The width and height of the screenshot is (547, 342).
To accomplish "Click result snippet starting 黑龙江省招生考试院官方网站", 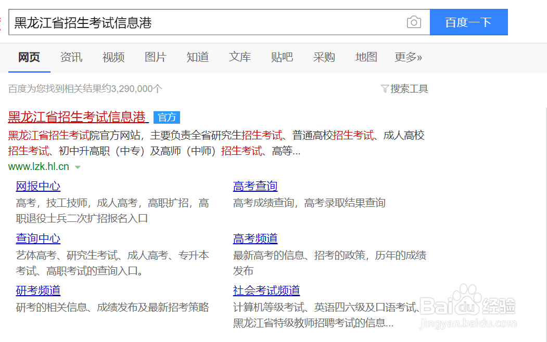I will (x=217, y=143).
